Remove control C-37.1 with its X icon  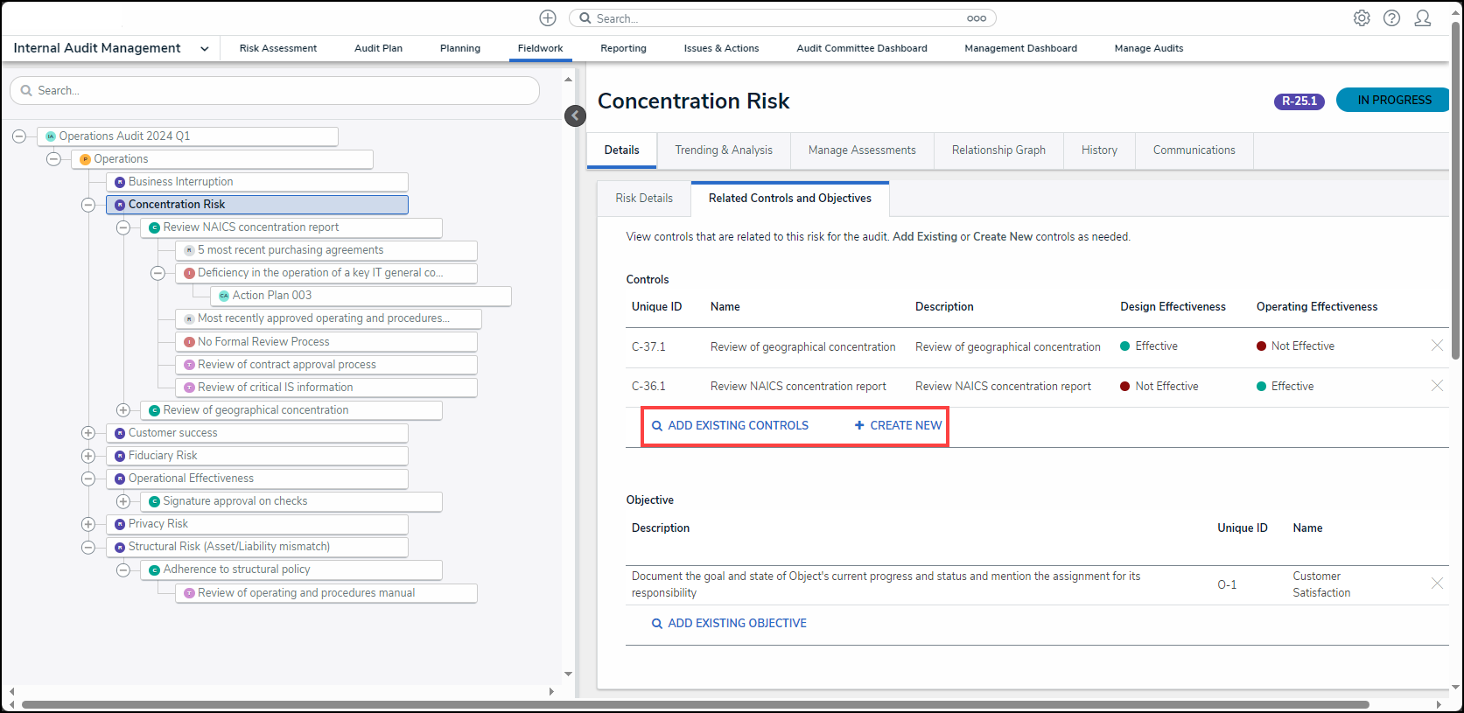pos(1437,346)
